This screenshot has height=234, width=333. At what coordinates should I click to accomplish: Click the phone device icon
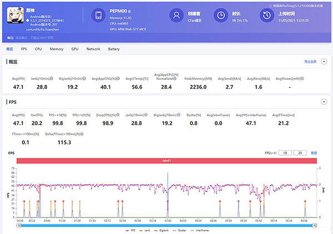98,16
